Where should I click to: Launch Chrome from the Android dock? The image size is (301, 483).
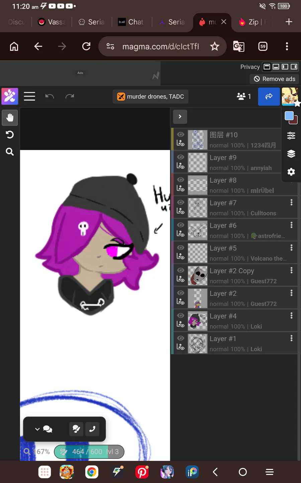point(92,472)
